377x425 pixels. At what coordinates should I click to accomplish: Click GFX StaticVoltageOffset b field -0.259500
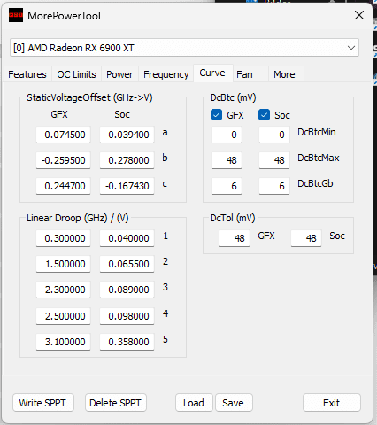click(x=64, y=160)
